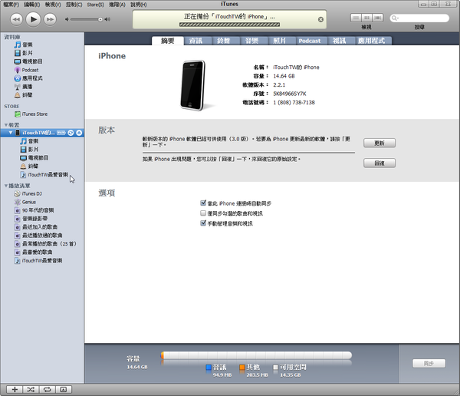
Task: Collapse the 裝置 devices section
Action: (x=6, y=125)
